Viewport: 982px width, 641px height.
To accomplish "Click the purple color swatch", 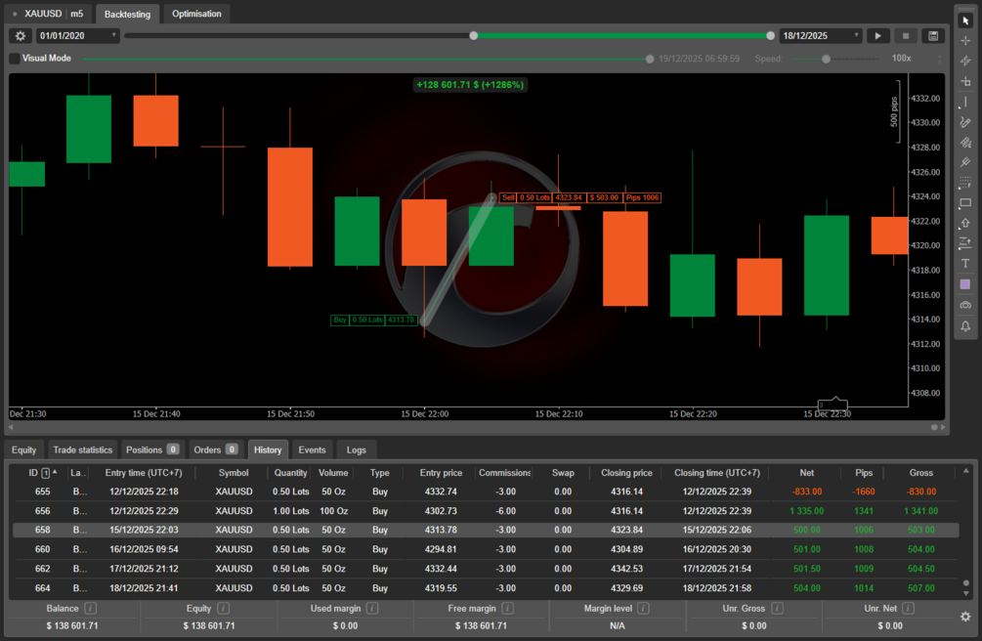I will click(x=965, y=284).
